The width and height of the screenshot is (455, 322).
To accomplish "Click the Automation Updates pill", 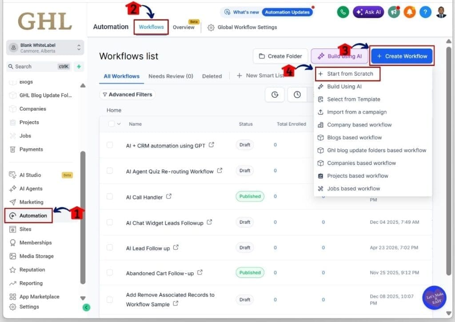I will 287,12.
